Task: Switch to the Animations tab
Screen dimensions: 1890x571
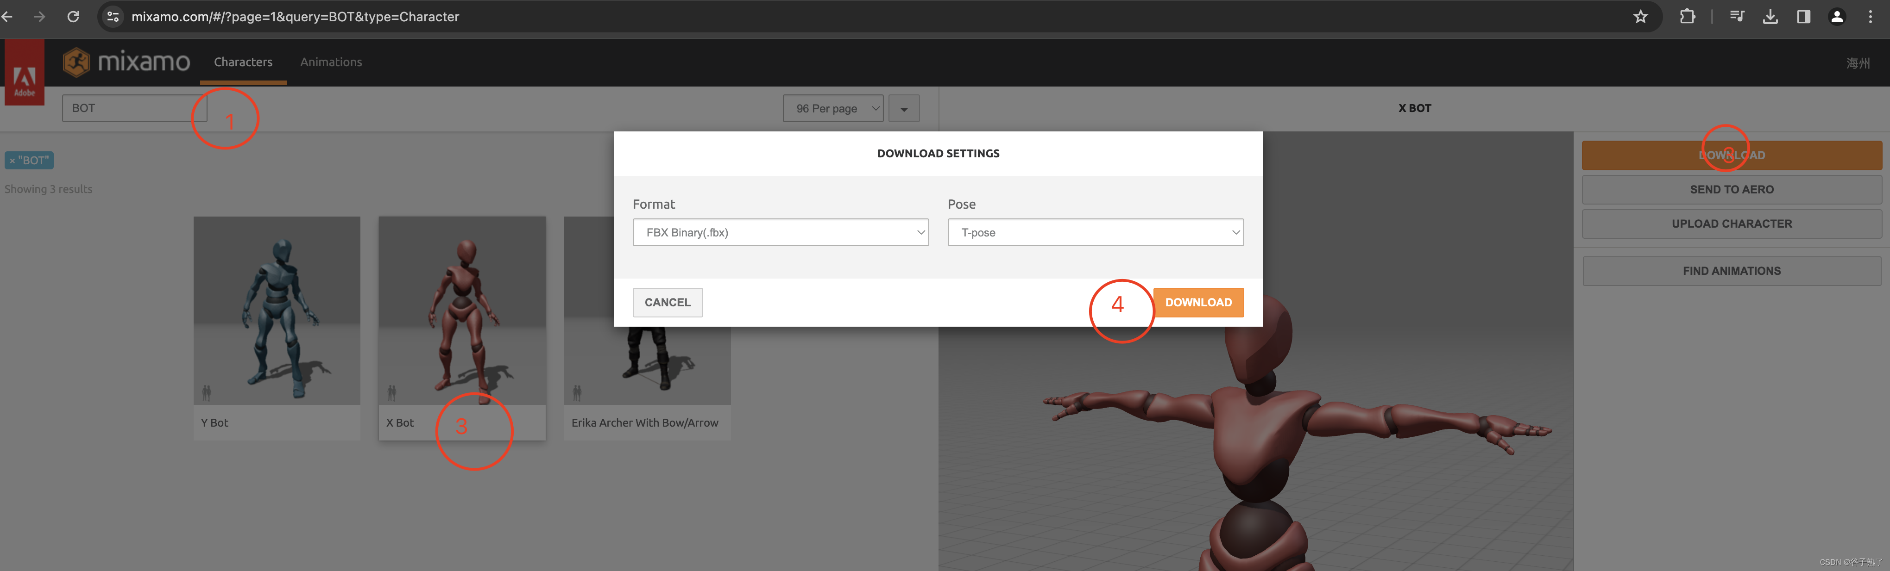Action: (331, 62)
